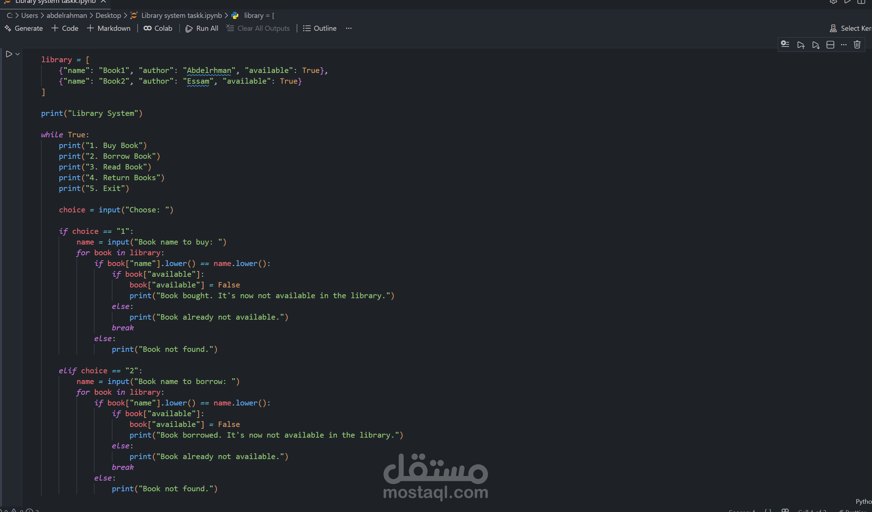This screenshot has width=872, height=512.
Task: Open more cell actions in the cell toolbar
Action: tap(844, 45)
